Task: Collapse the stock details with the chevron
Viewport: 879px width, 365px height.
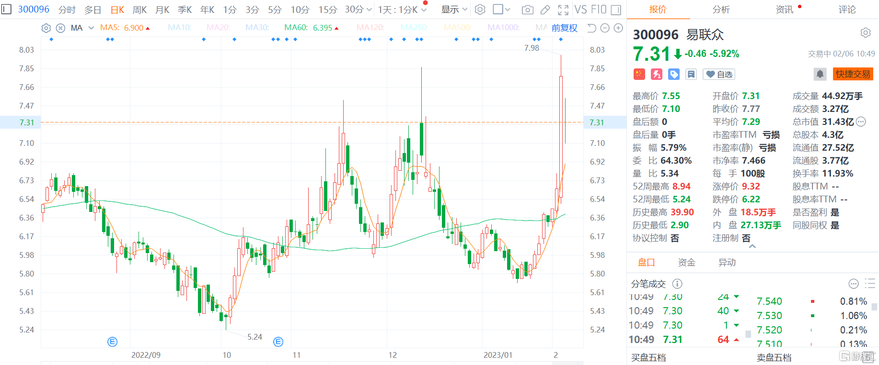Action: 752,246
